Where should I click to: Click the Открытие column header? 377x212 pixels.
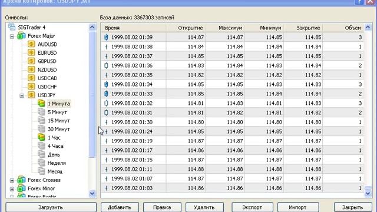pos(186,28)
